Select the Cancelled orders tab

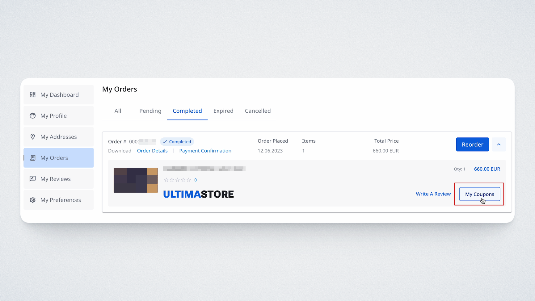pyautogui.click(x=258, y=111)
